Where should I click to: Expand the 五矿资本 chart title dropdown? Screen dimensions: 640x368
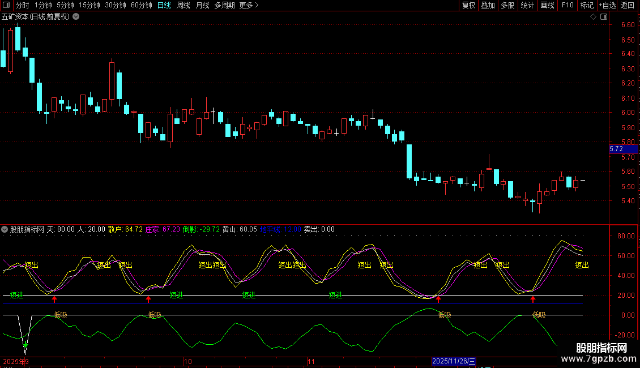76,16
